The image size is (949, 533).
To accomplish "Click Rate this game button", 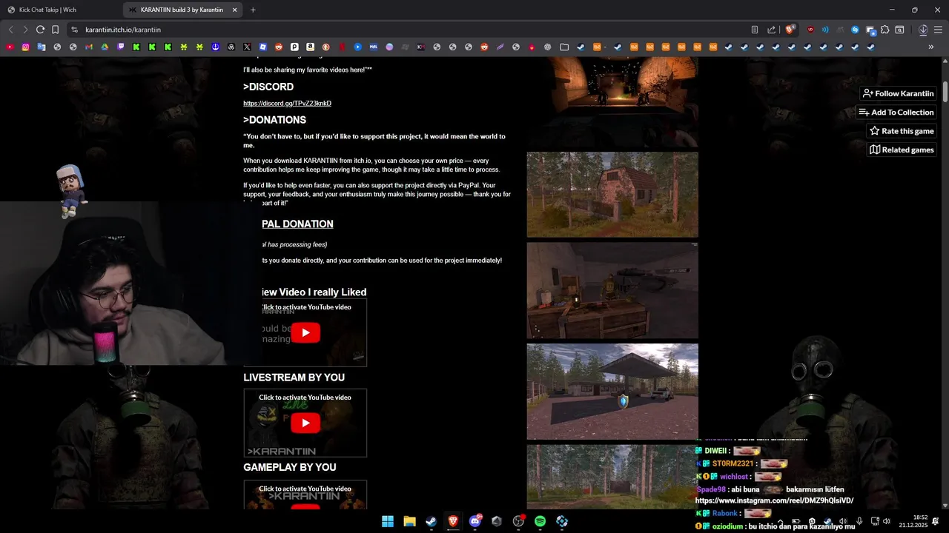I will (902, 131).
